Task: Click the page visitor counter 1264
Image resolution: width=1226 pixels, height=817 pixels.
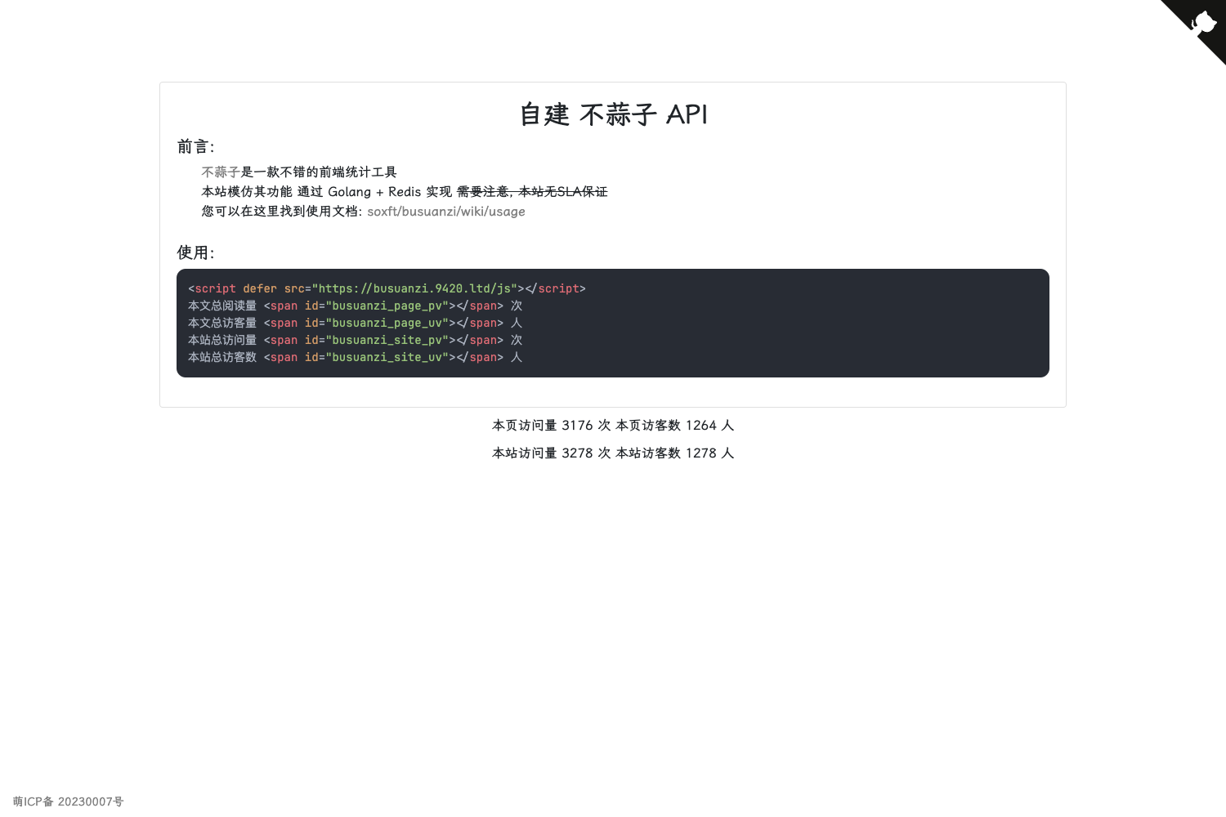Action: (x=702, y=425)
